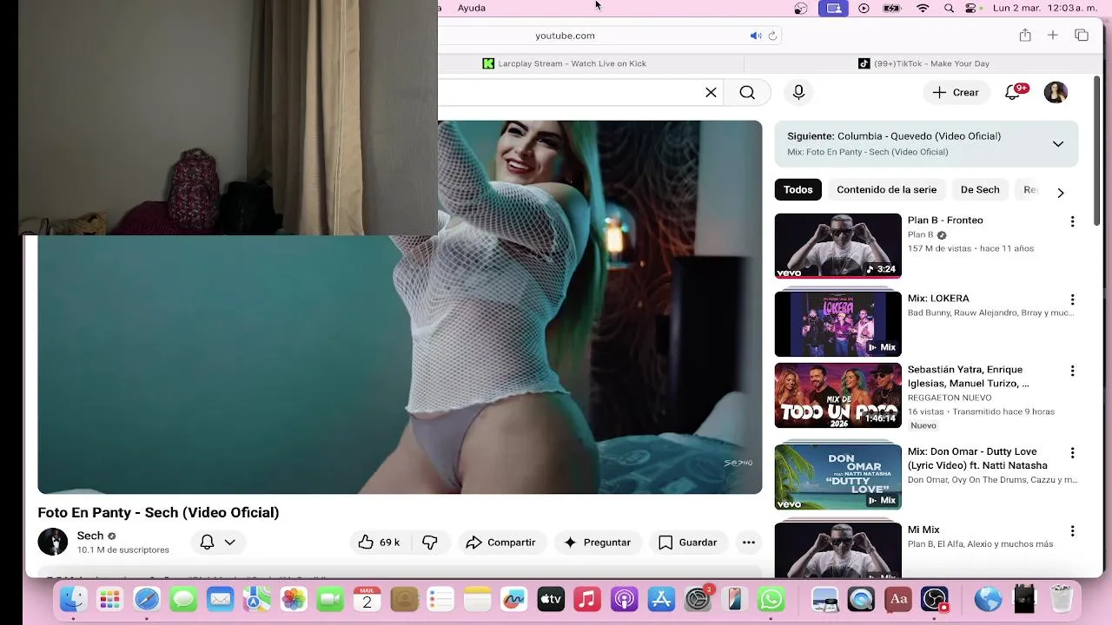
Task: Open a new Safari tab with plus icon
Action: point(1053,35)
